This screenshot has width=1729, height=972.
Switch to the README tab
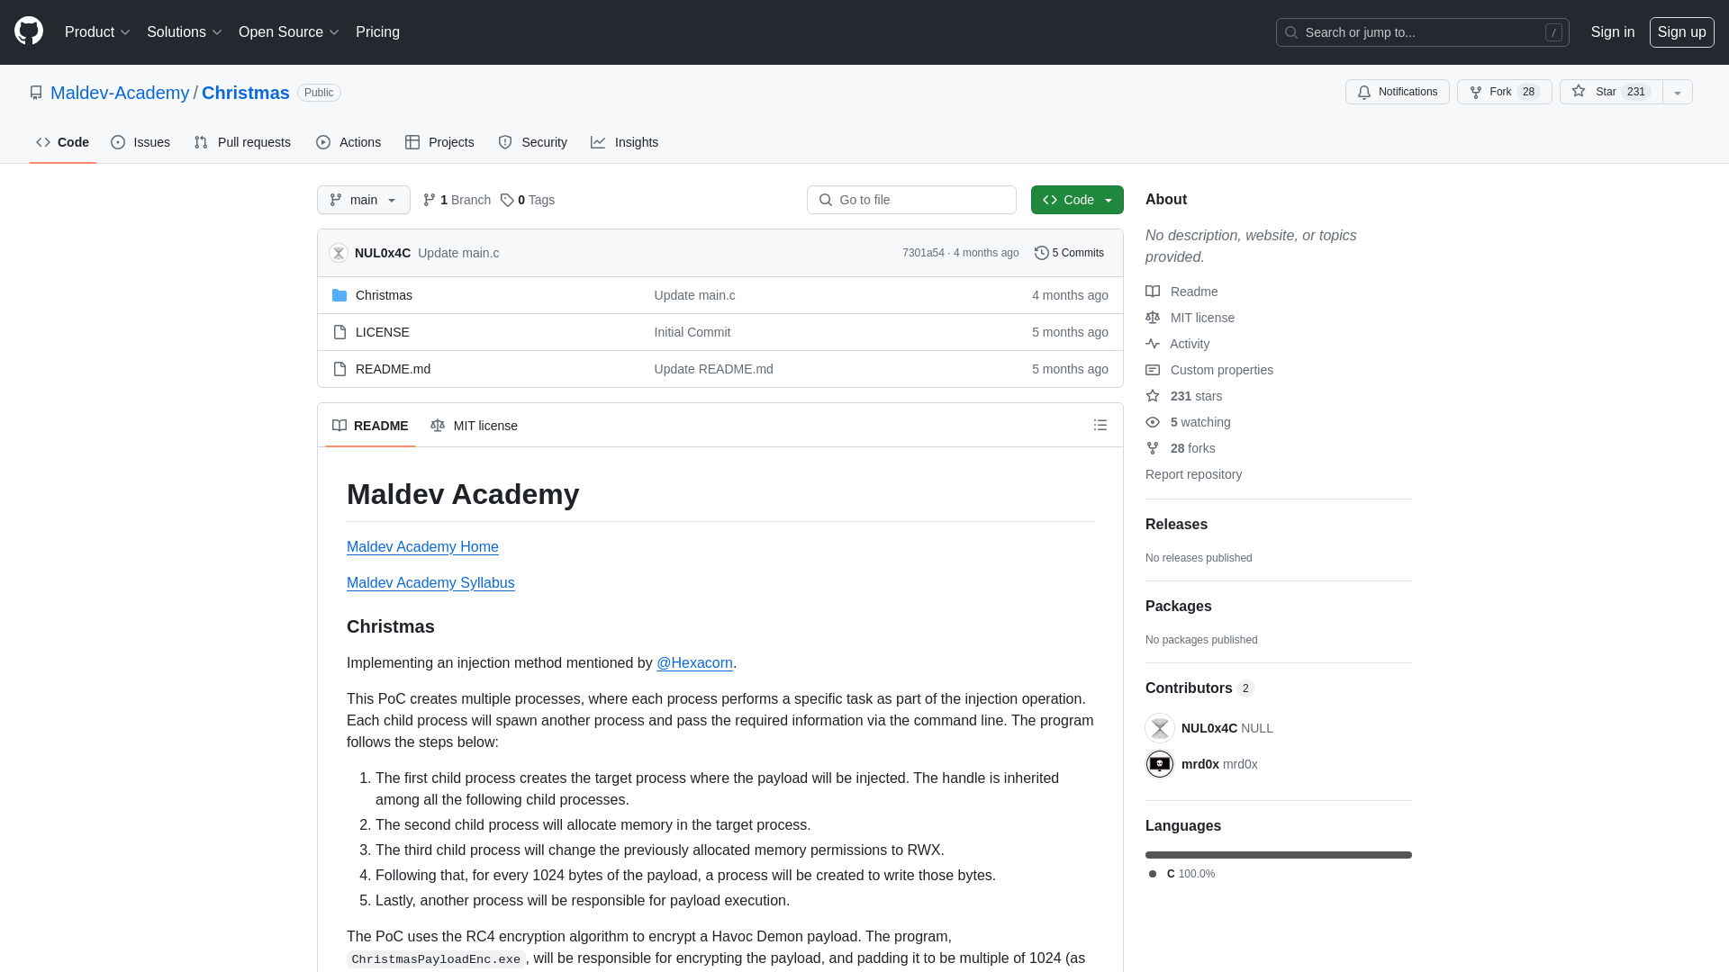(x=368, y=425)
